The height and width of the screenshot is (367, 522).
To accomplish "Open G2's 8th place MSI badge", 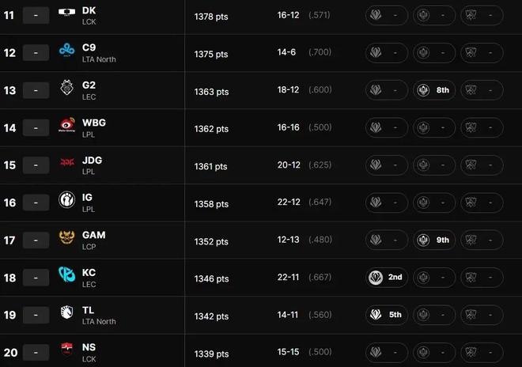I will click(x=434, y=90).
